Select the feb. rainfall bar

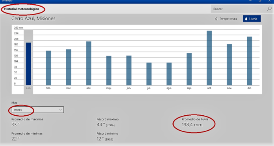pyautogui.click(x=48, y=68)
